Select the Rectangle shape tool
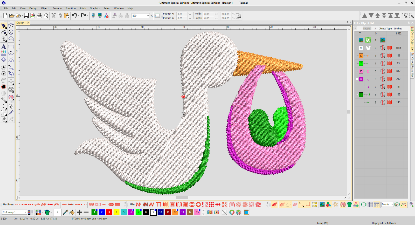415x225 pixels. [x=11, y=47]
